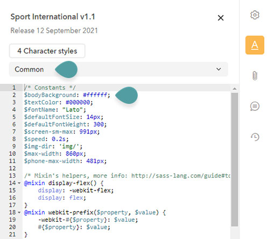Screen dimensions: 269x239
Task: Click line number 1 in the gutter
Action: click(14, 88)
